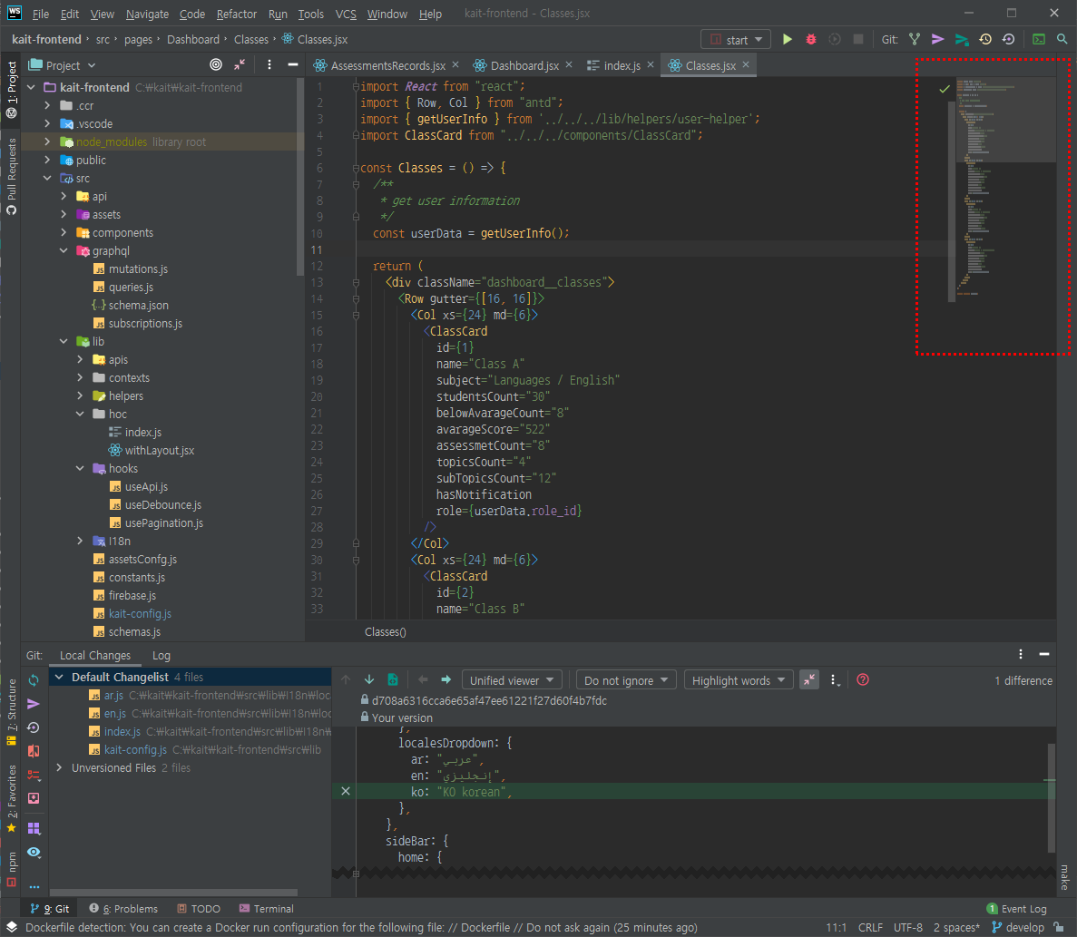
Task: Click the locate target icon in Project panel
Action: click(216, 65)
